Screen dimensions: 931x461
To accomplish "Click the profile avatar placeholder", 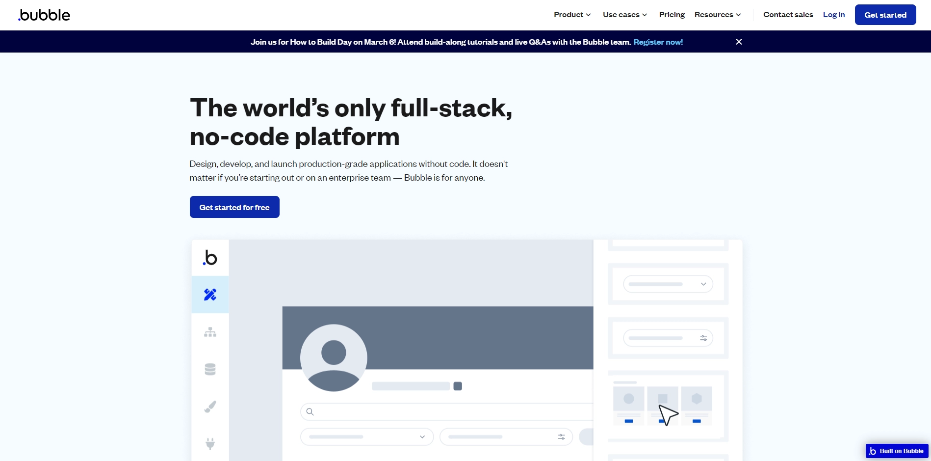I will 334,358.
